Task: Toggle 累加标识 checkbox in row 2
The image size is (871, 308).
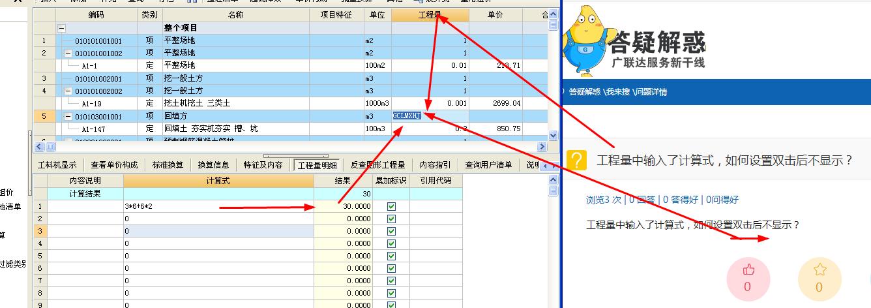Action: (x=391, y=219)
